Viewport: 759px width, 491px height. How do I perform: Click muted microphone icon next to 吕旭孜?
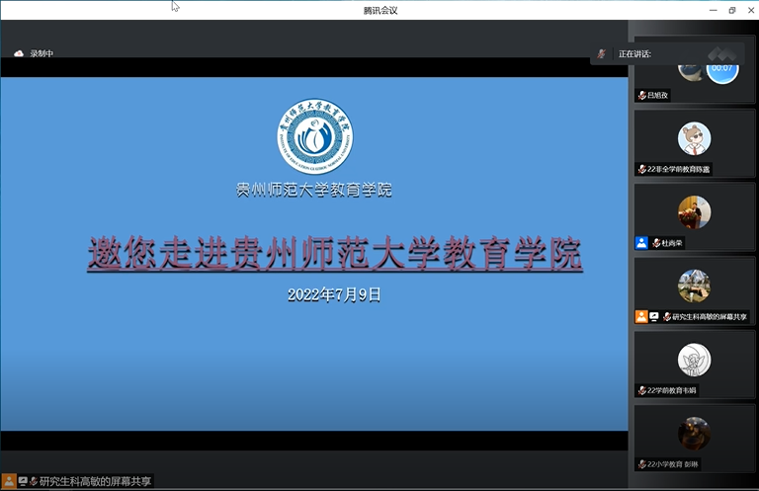tap(642, 95)
